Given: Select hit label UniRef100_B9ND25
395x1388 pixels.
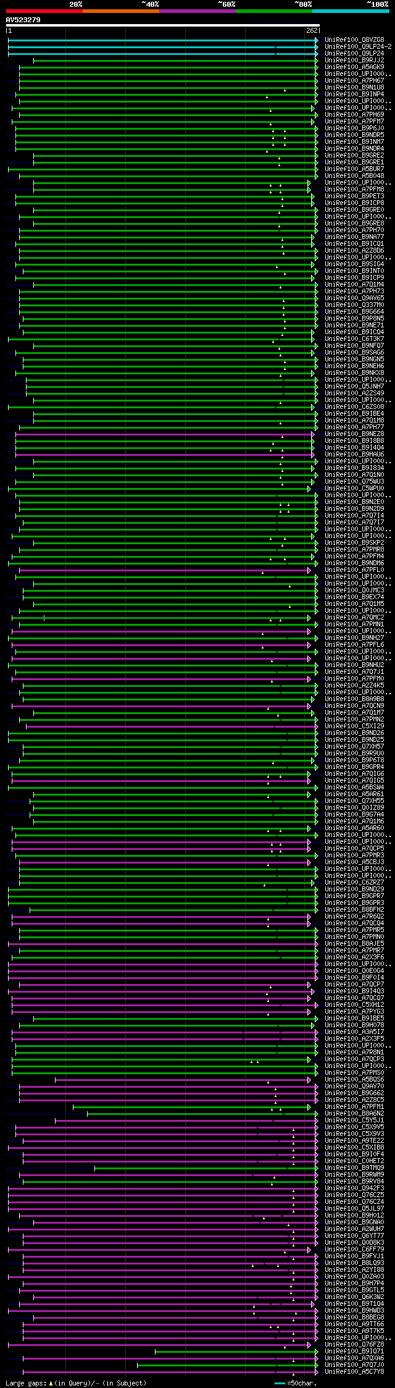Looking at the screenshot, I should [354, 740].
